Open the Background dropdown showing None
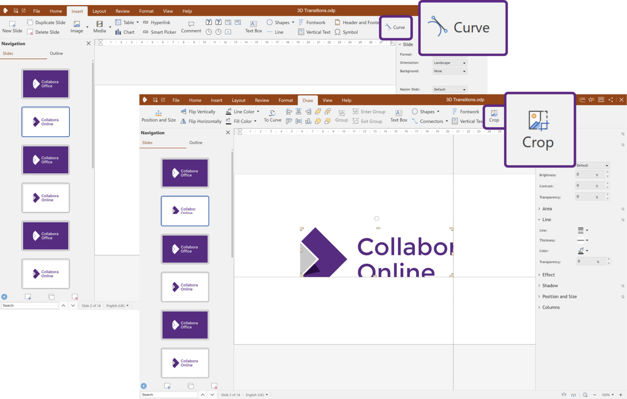 (x=449, y=71)
